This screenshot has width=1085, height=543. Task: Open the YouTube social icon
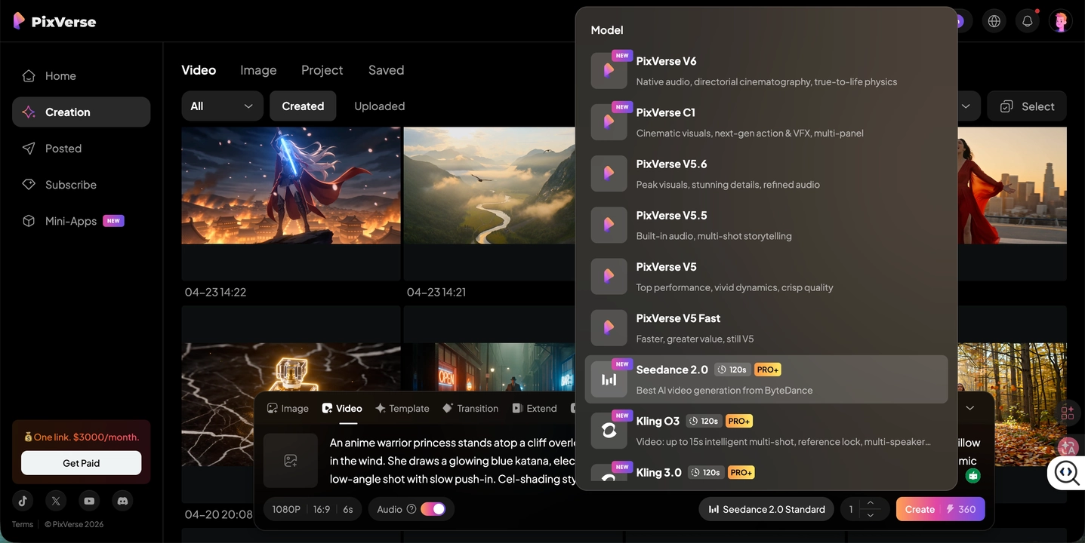click(89, 501)
